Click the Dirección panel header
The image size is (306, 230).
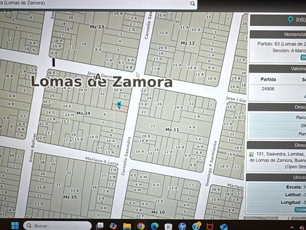click(276, 145)
